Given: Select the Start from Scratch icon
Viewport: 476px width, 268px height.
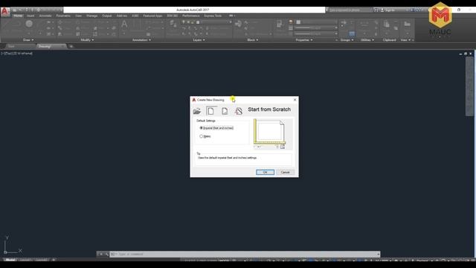Looking at the screenshot, I should (x=211, y=111).
